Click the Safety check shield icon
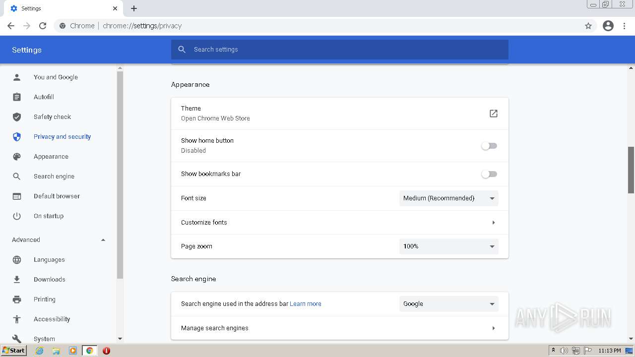This screenshot has height=357, width=635. 17,117
